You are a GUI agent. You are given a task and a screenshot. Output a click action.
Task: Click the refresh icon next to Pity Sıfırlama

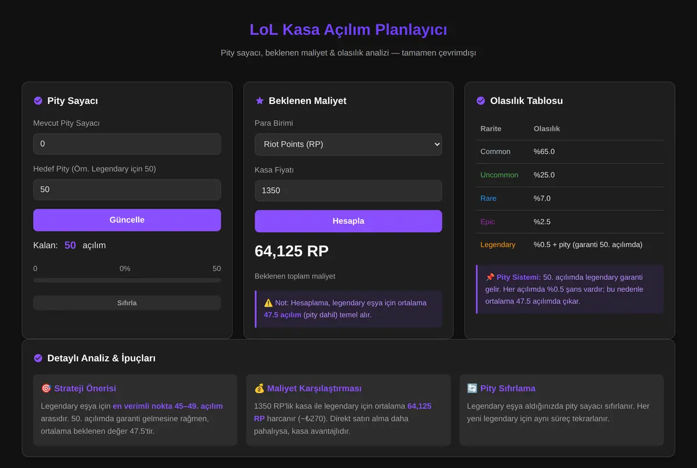click(472, 388)
